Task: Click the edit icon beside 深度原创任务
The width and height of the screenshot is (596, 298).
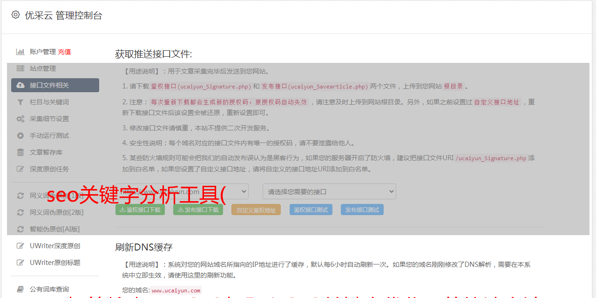Action: (x=20, y=169)
